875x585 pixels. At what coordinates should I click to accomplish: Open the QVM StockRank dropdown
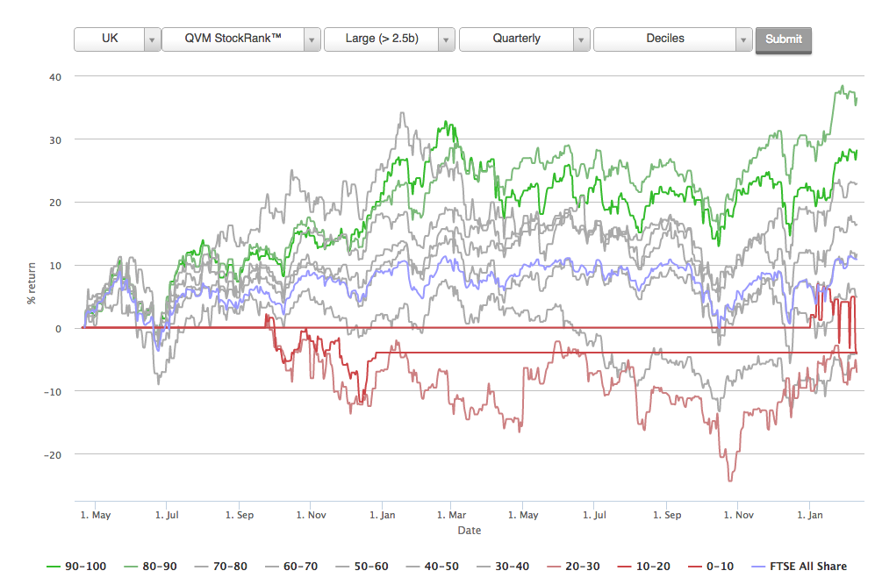coord(241,39)
